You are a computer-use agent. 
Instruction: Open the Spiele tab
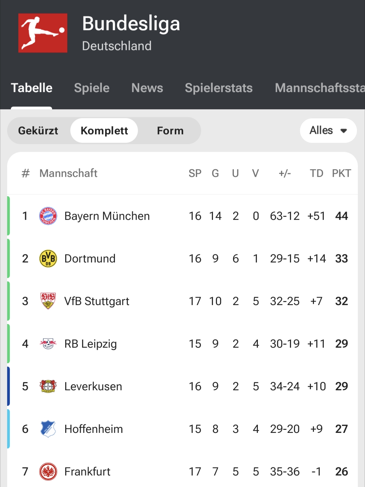pos(92,88)
